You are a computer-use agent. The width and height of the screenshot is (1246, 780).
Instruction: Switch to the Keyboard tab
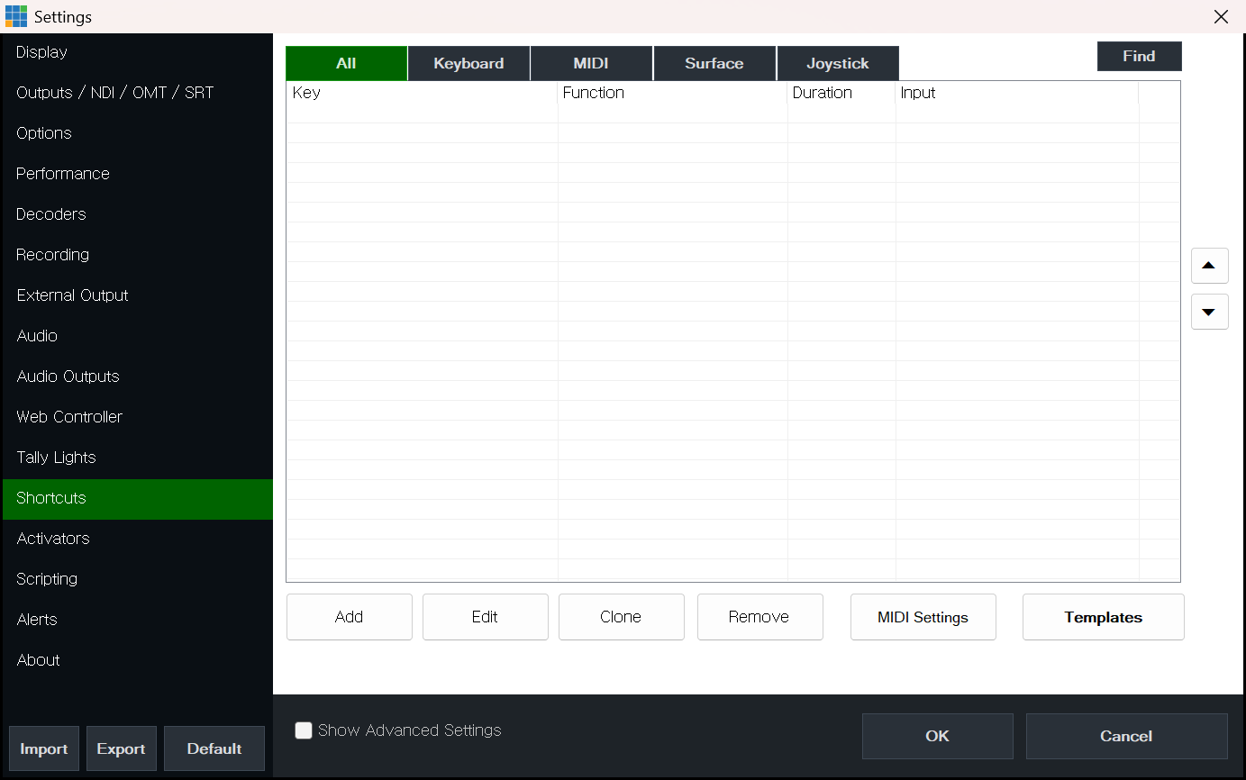[x=468, y=63]
